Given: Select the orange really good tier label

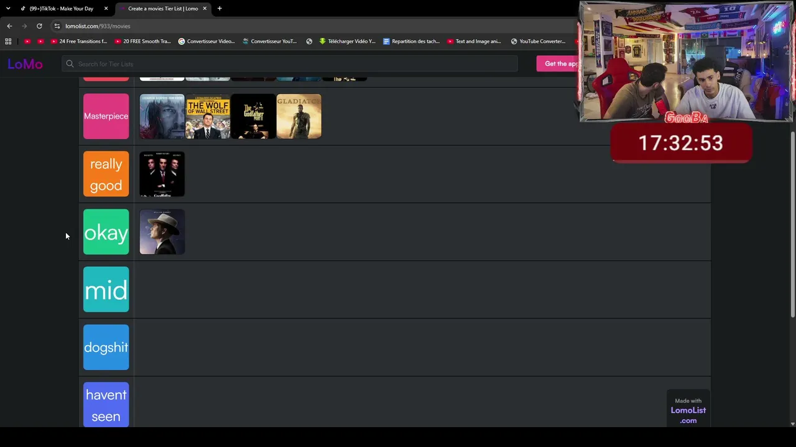Looking at the screenshot, I should pyautogui.click(x=106, y=174).
